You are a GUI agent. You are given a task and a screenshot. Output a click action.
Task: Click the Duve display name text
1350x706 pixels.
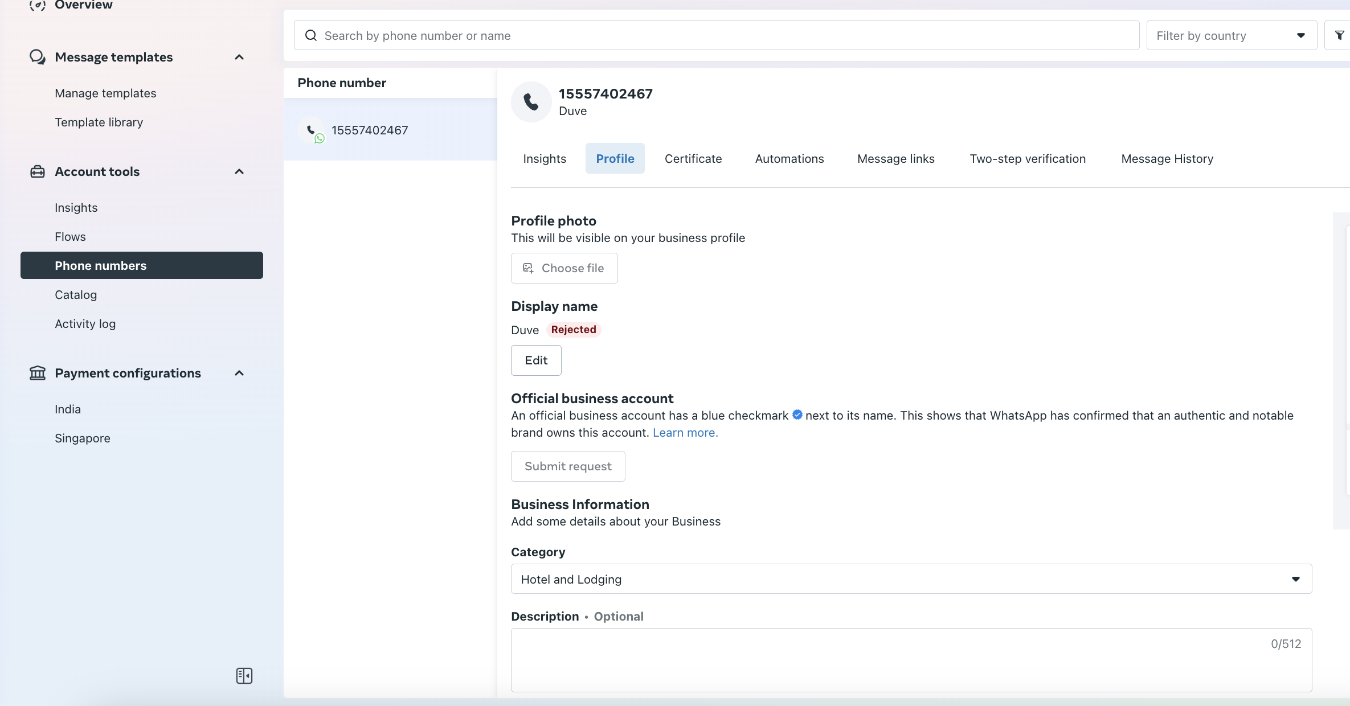coord(525,330)
